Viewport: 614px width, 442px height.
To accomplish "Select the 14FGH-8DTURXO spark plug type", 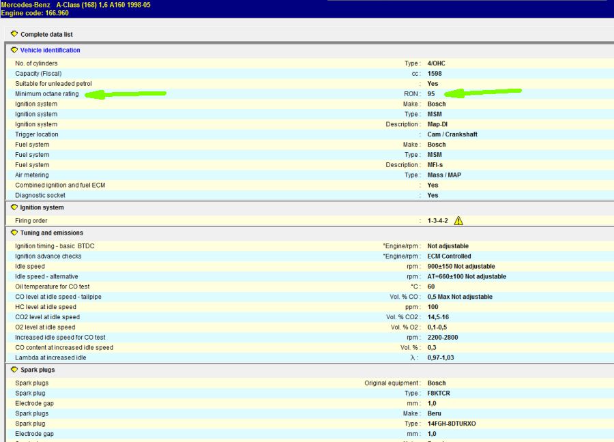I will pos(452,424).
